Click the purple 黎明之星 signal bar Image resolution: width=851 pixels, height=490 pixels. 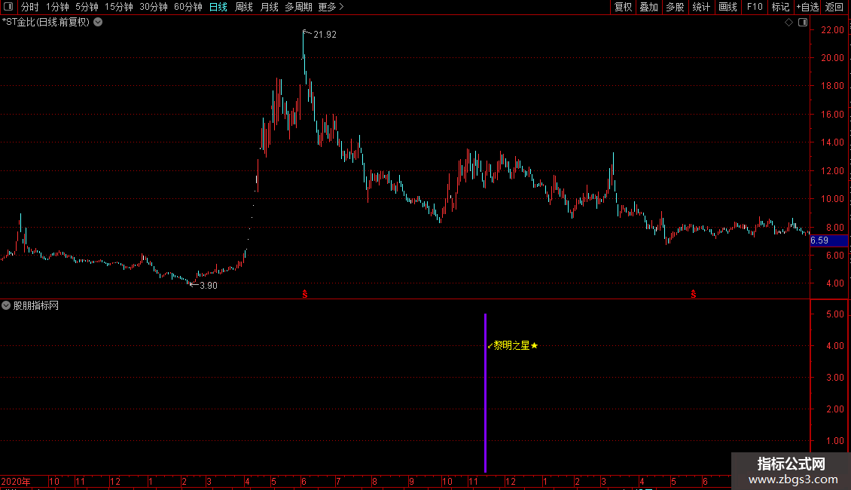(485, 393)
